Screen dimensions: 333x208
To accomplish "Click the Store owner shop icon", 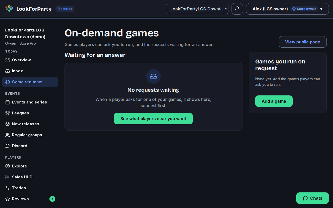I will 294,9.
